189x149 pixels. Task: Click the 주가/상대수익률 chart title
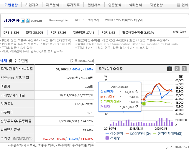(x=111, y=69)
